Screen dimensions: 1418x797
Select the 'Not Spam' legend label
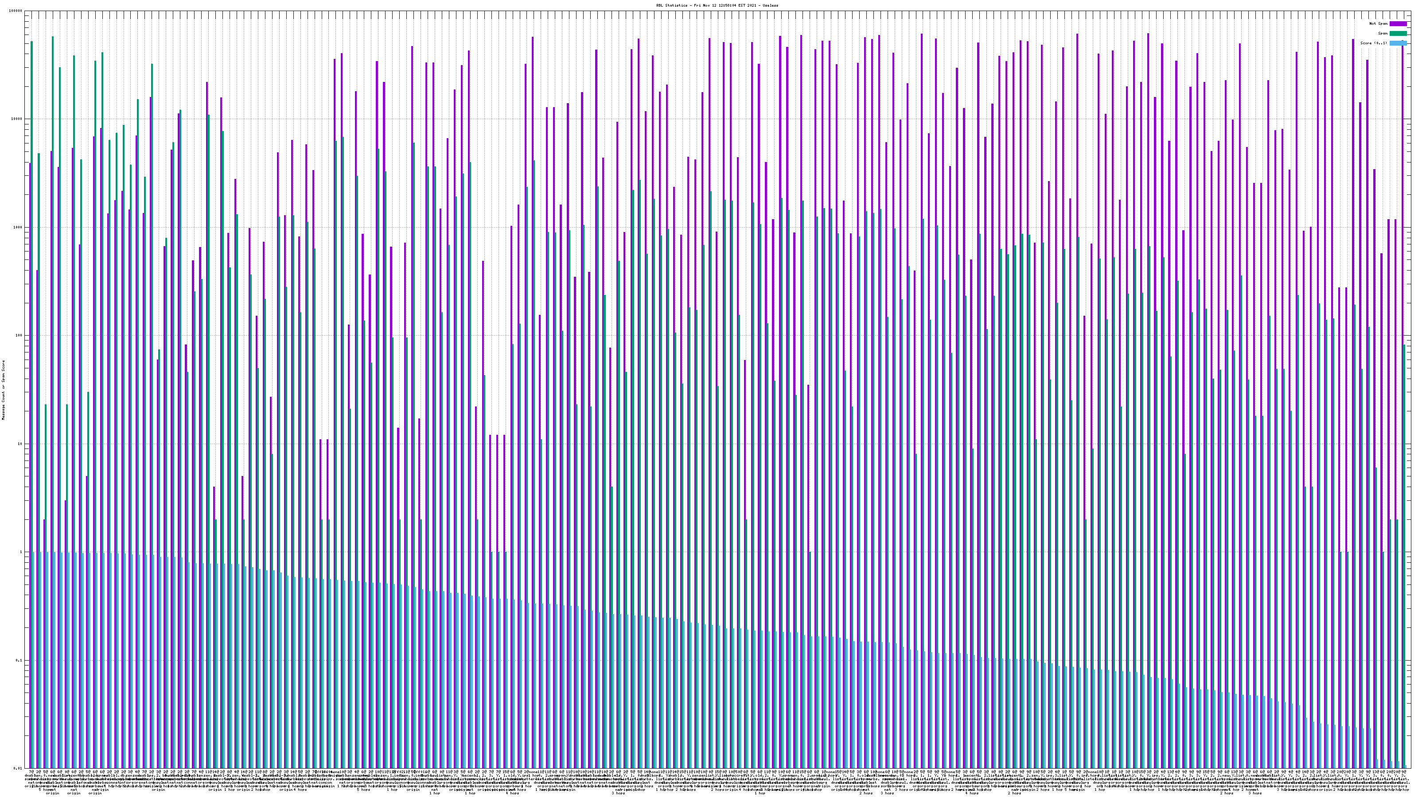click(x=1379, y=23)
